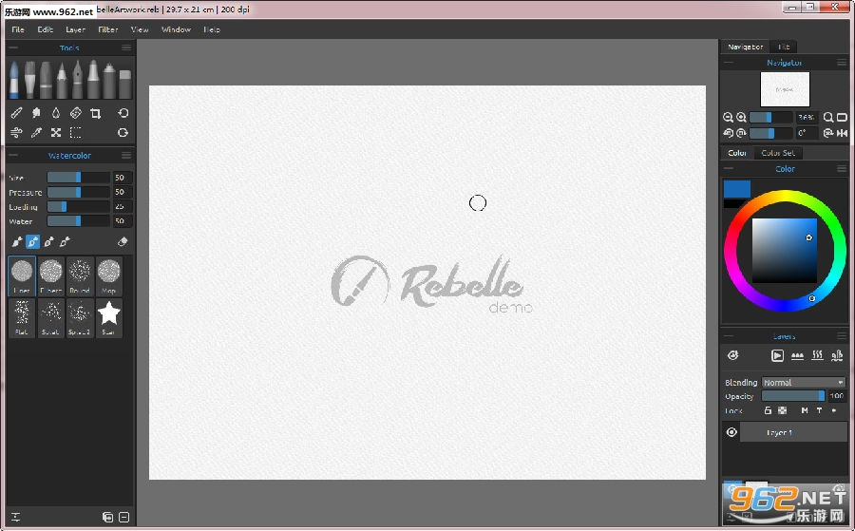The height and width of the screenshot is (531, 855).
Task: Click Zoom In in Navigator
Action: tap(741, 117)
